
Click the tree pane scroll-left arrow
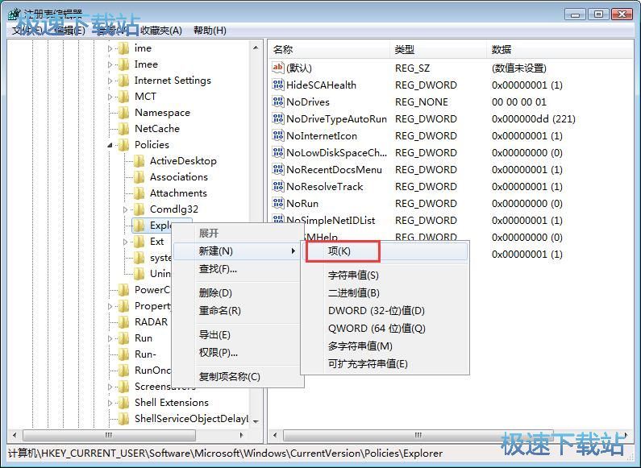15,435
